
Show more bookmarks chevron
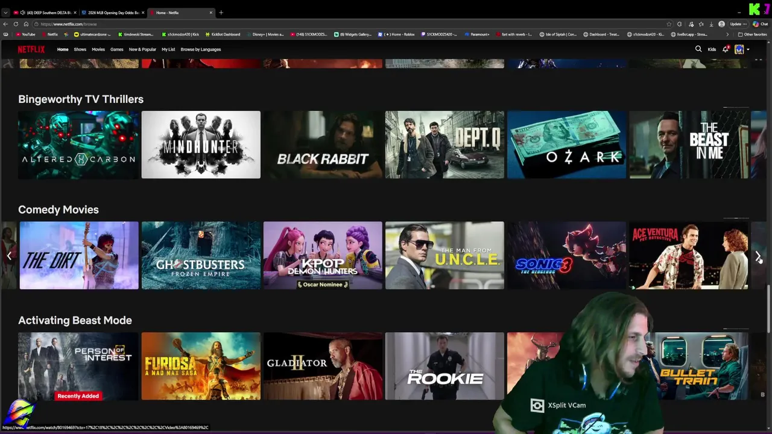(x=727, y=34)
